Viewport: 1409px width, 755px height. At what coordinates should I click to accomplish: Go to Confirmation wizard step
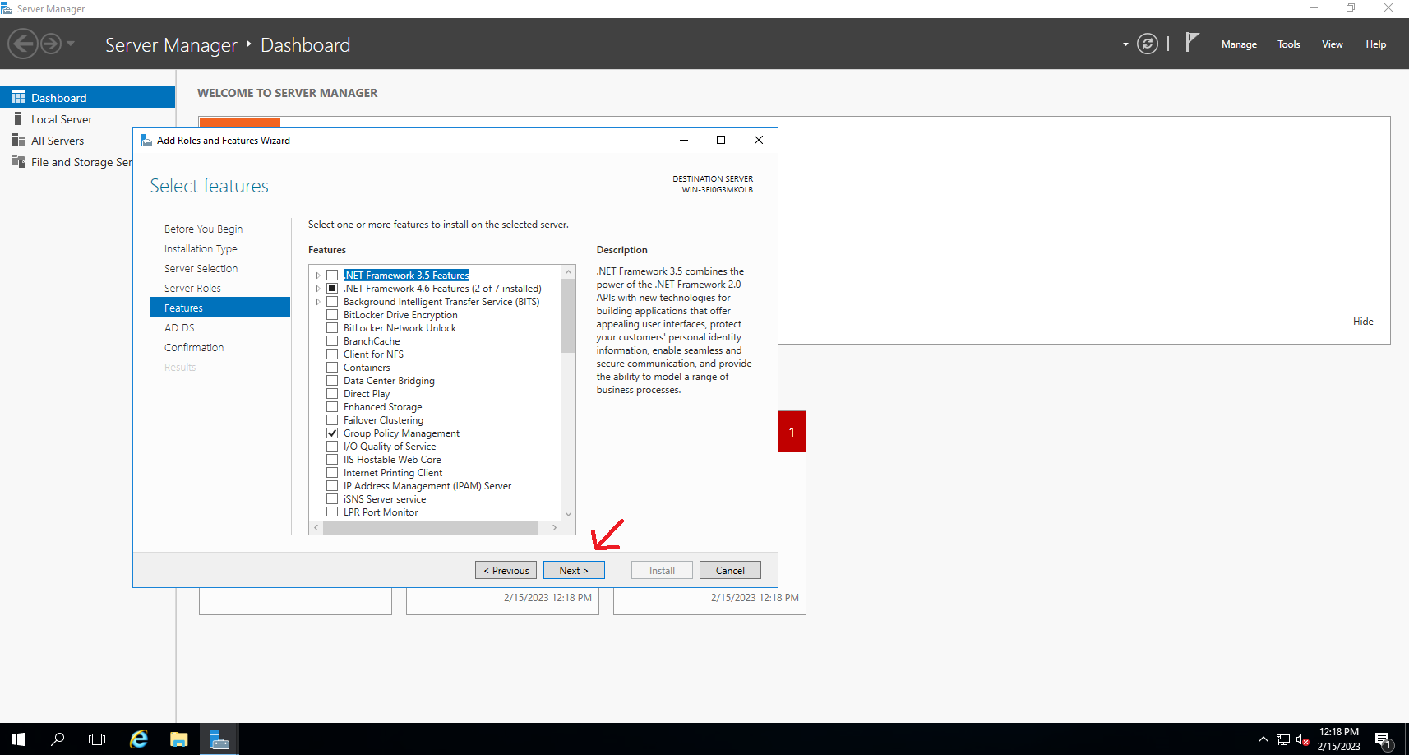[194, 347]
